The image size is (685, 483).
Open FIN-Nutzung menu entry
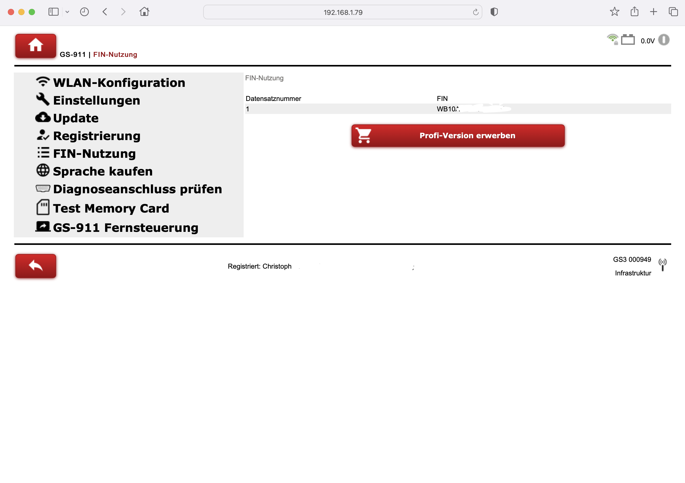tap(94, 154)
